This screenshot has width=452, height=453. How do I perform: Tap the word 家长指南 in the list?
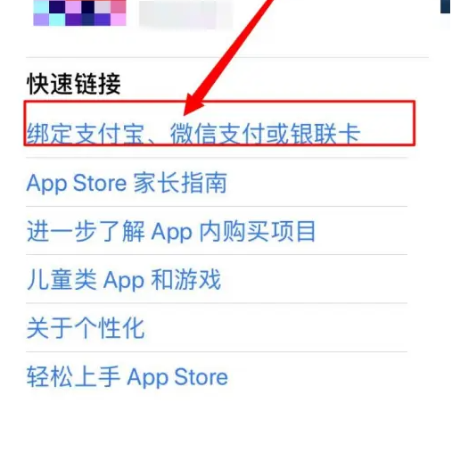pos(180,183)
